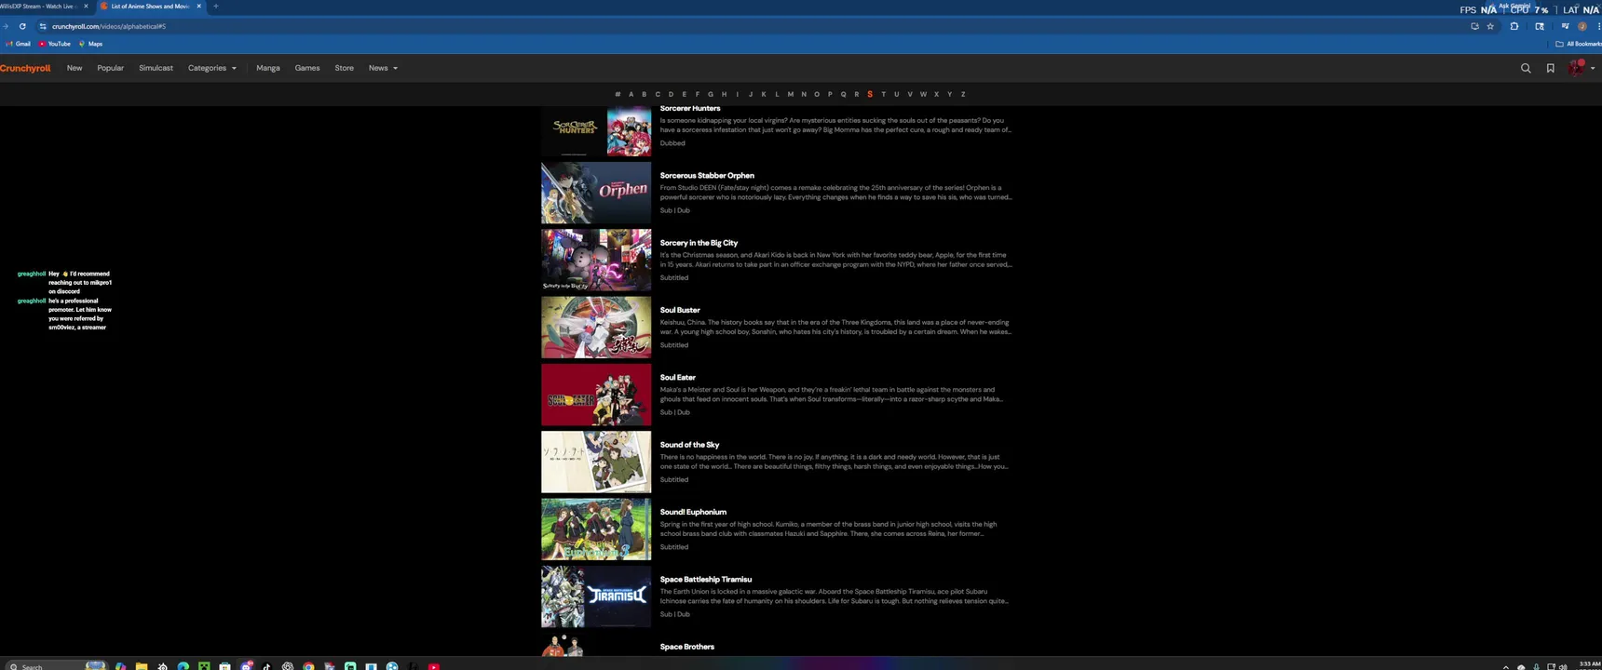Select the highlighted letter S
Viewport: 1602px width, 670px height.
pos(870,94)
